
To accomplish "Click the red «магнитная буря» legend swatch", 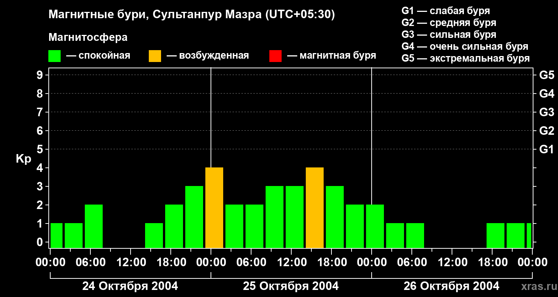I will click(x=275, y=56).
